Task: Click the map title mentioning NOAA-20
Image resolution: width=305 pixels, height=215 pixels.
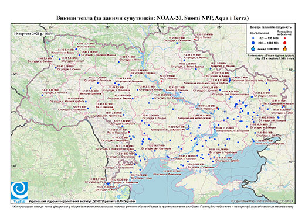Action: click(152, 18)
